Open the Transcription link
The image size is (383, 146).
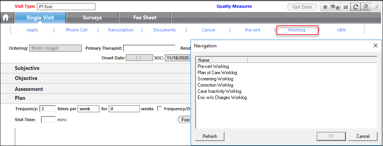pyautogui.click(x=121, y=30)
